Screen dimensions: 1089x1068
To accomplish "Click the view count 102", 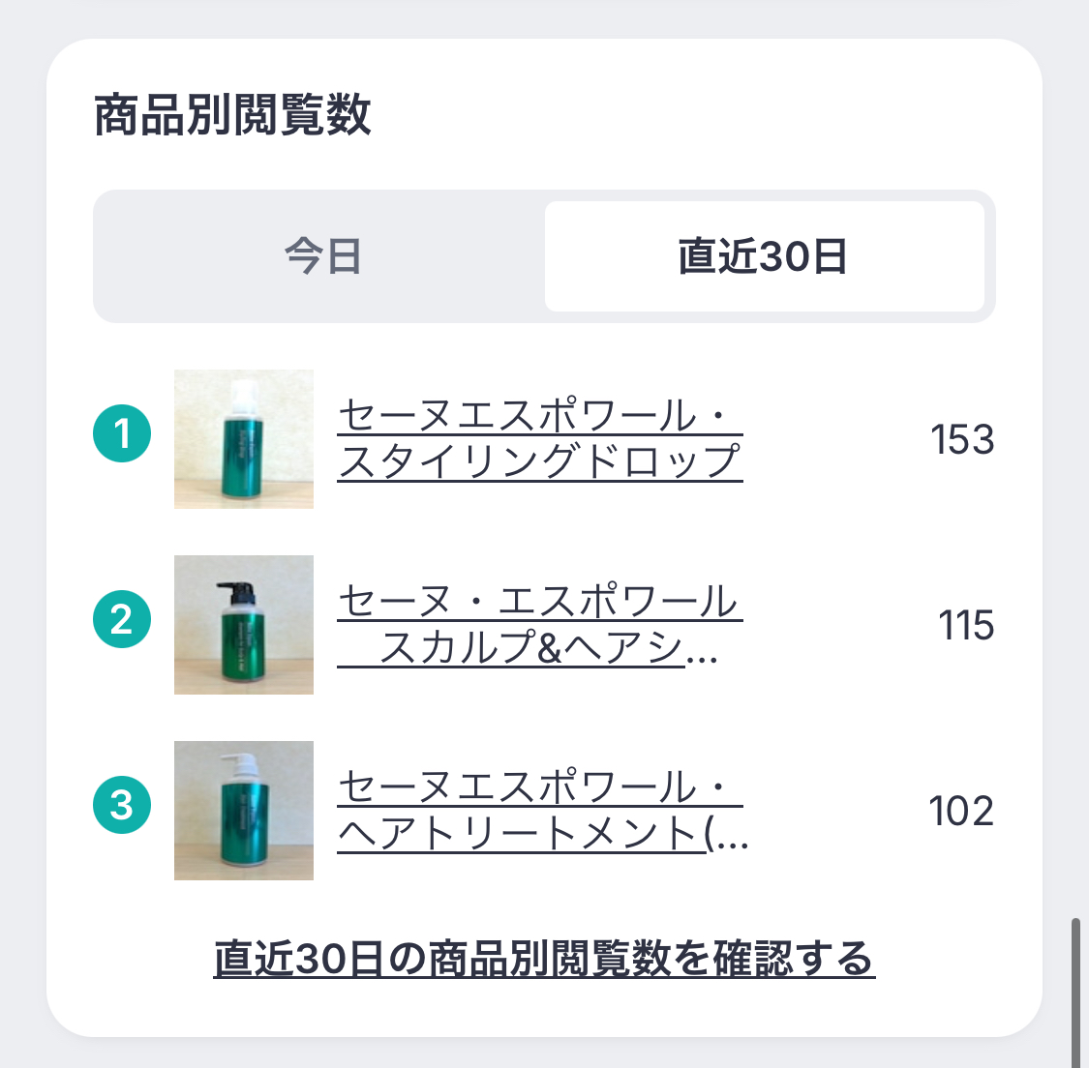I will click(961, 812).
